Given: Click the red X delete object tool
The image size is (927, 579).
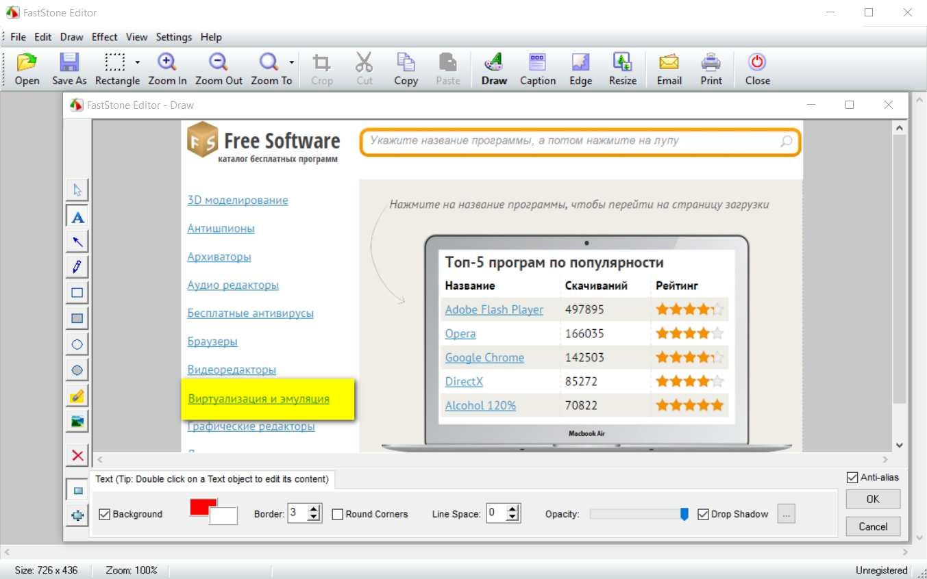Looking at the screenshot, I should click(x=77, y=455).
